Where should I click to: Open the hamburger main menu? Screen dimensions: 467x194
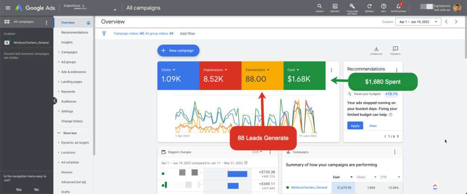(7, 8)
